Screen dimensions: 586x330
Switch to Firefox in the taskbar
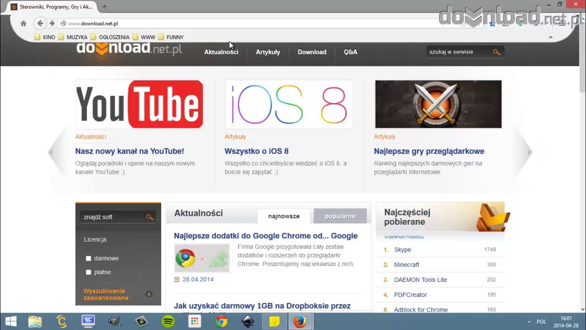coord(300,321)
